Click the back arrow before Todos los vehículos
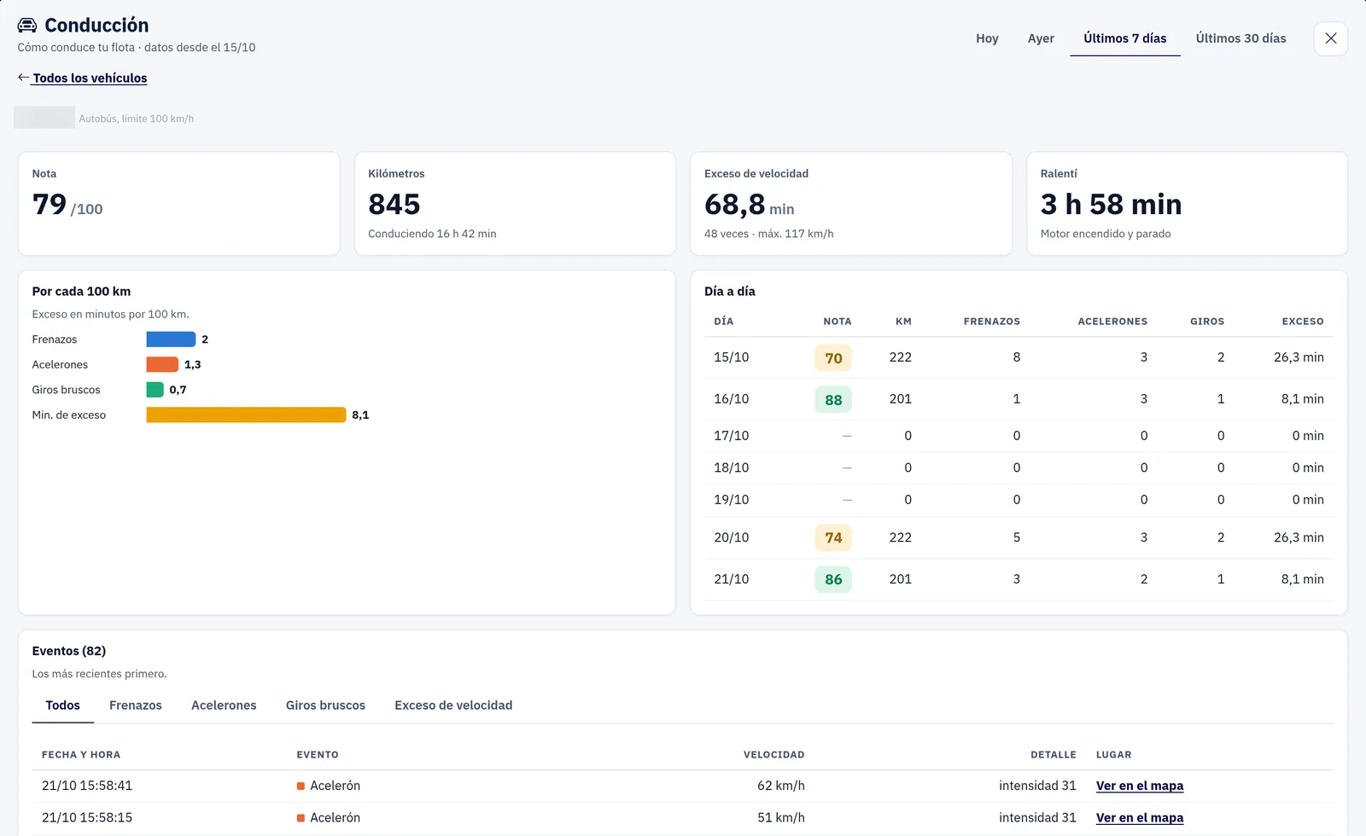1366x836 pixels. click(23, 78)
